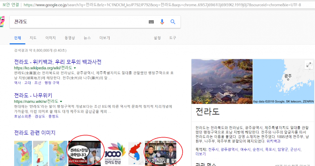
Task: Open dropdown arrow beside the namu.wiki URL
Action: [x=61, y=101]
